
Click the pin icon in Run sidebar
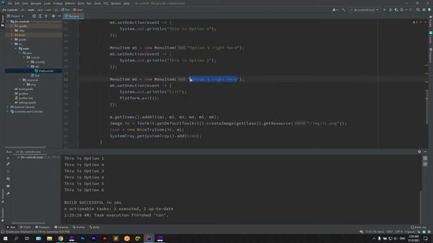(x=8, y=194)
